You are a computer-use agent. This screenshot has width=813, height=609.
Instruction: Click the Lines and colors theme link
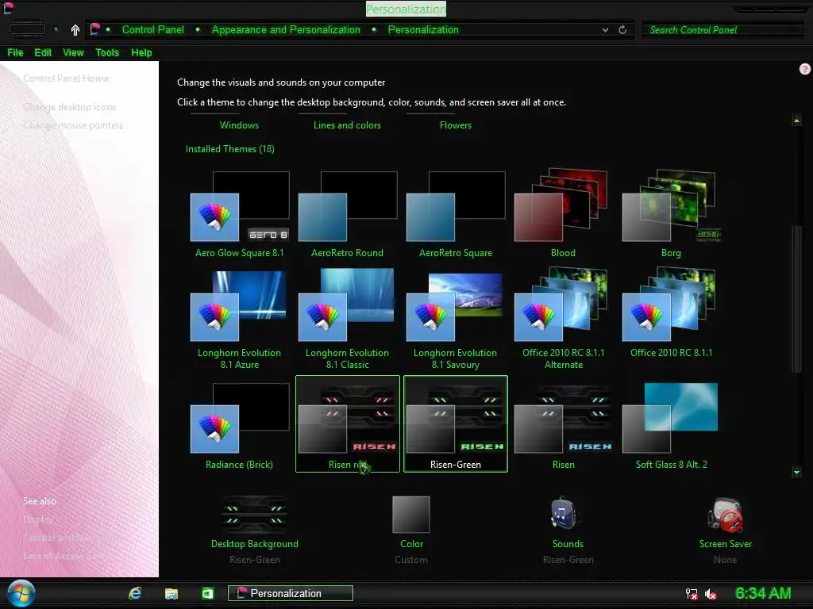coord(347,124)
